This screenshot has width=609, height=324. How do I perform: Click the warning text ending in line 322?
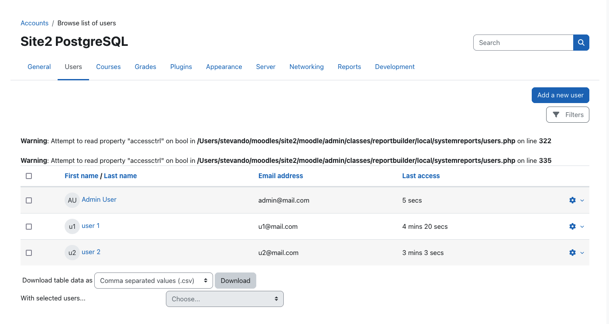coord(286,141)
